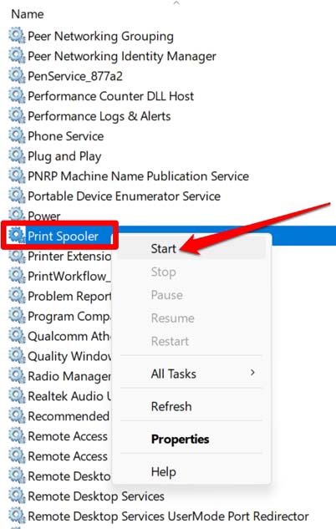Sort services by the Name column header
This screenshot has height=529, width=336.
(28, 14)
